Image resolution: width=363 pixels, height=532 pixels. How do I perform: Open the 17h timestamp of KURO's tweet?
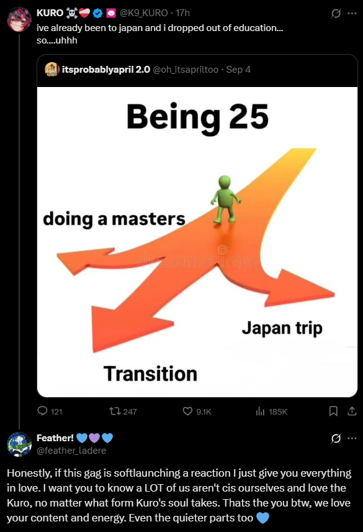pos(182,13)
